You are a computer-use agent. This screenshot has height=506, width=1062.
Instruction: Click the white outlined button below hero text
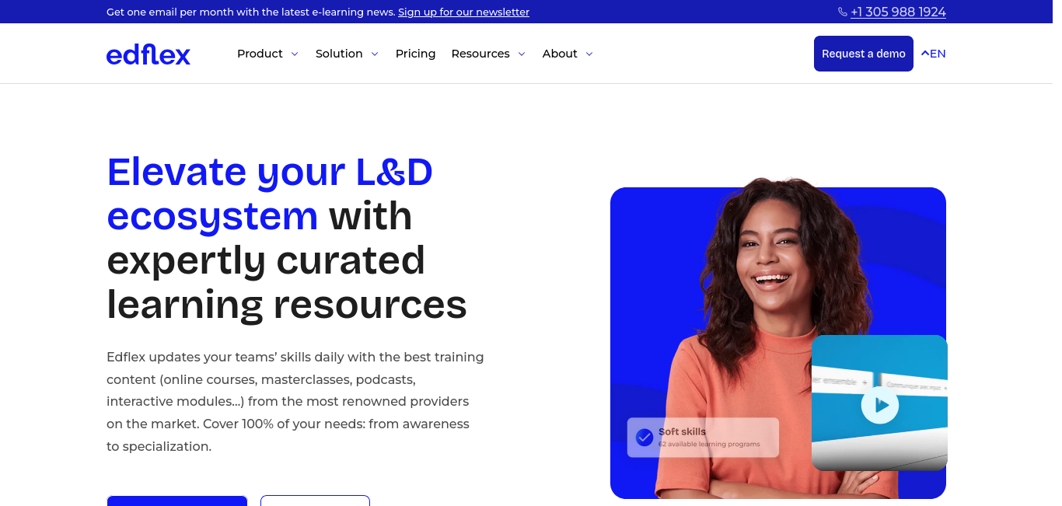tap(315, 501)
